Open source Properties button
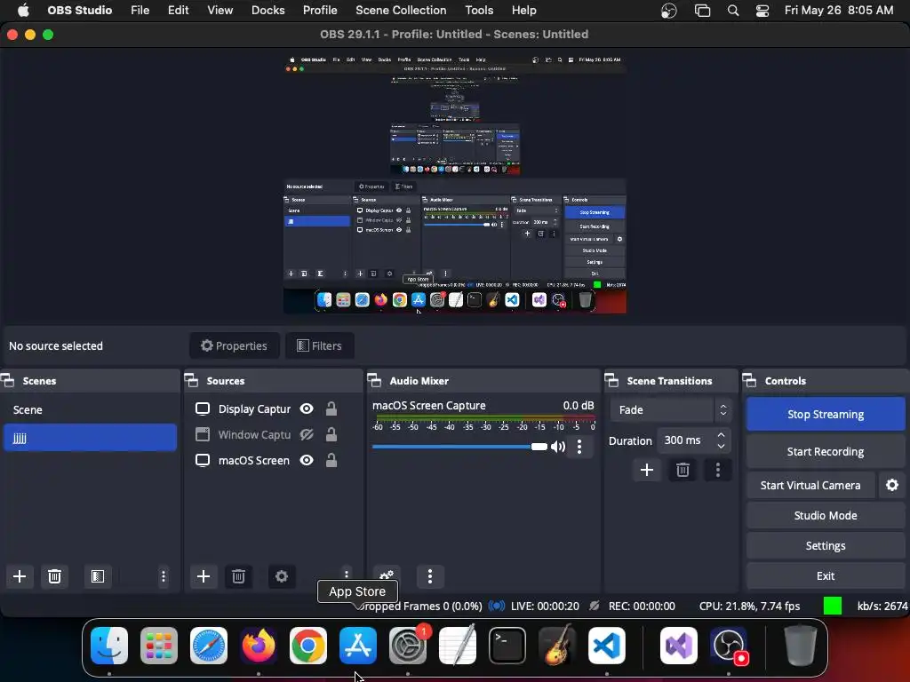The height and width of the screenshot is (682, 910). (x=235, y=345)
